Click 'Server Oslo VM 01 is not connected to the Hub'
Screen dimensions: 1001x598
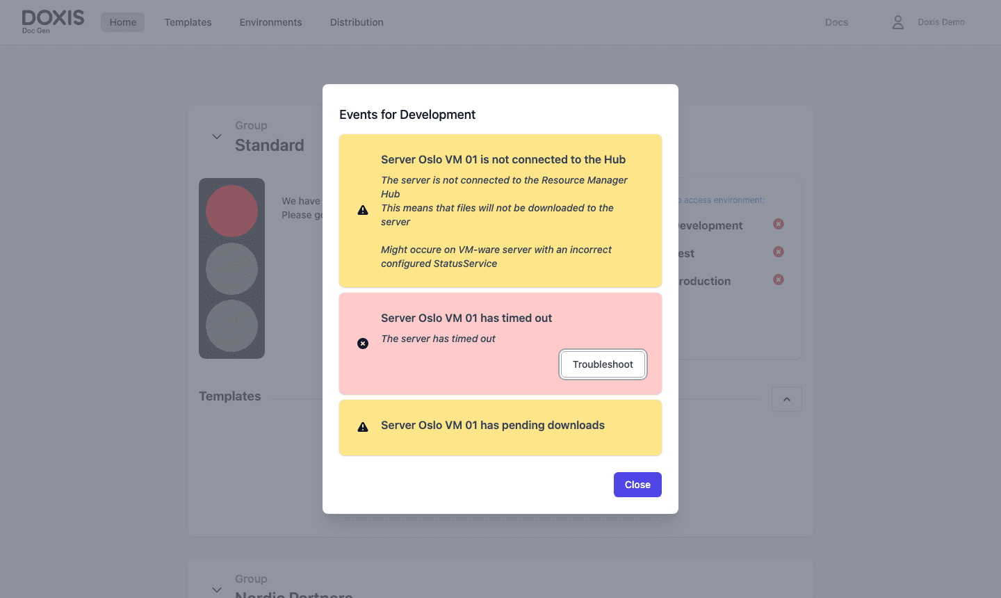503,159
